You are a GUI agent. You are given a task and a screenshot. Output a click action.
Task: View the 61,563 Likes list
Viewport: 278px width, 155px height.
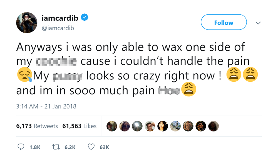pyautogui.click(x=79, y=126)
